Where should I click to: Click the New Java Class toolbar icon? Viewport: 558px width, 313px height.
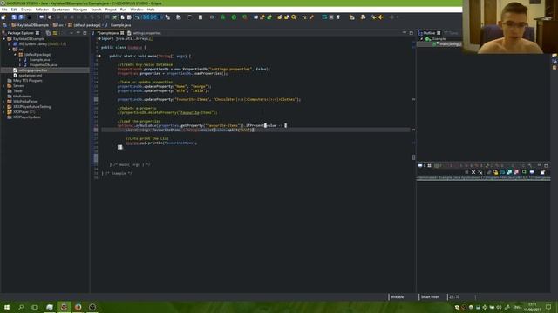(269, 17)
